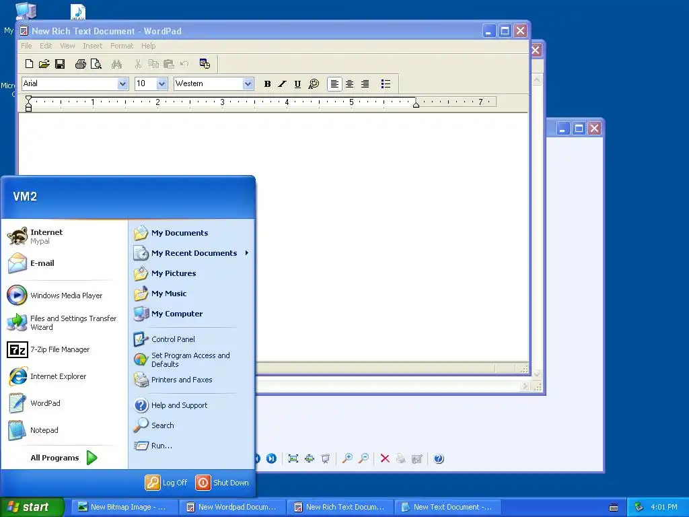Launch Windows Media Player
This screenshot has width=689, height=517.
coord(65,296)
